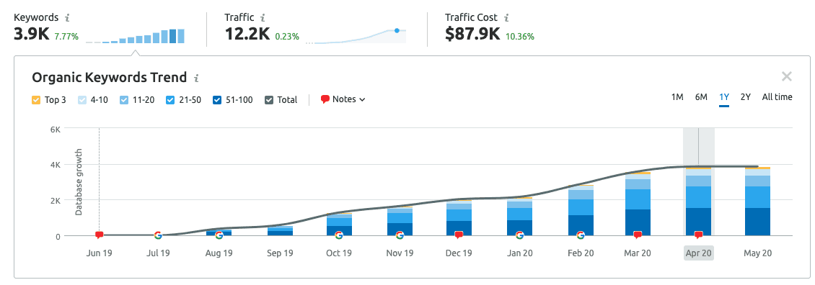The width and height of the screenshot is (815, 285).
Task: Click the Sep 19 stacked bar
Action: [x=280, y=231]
